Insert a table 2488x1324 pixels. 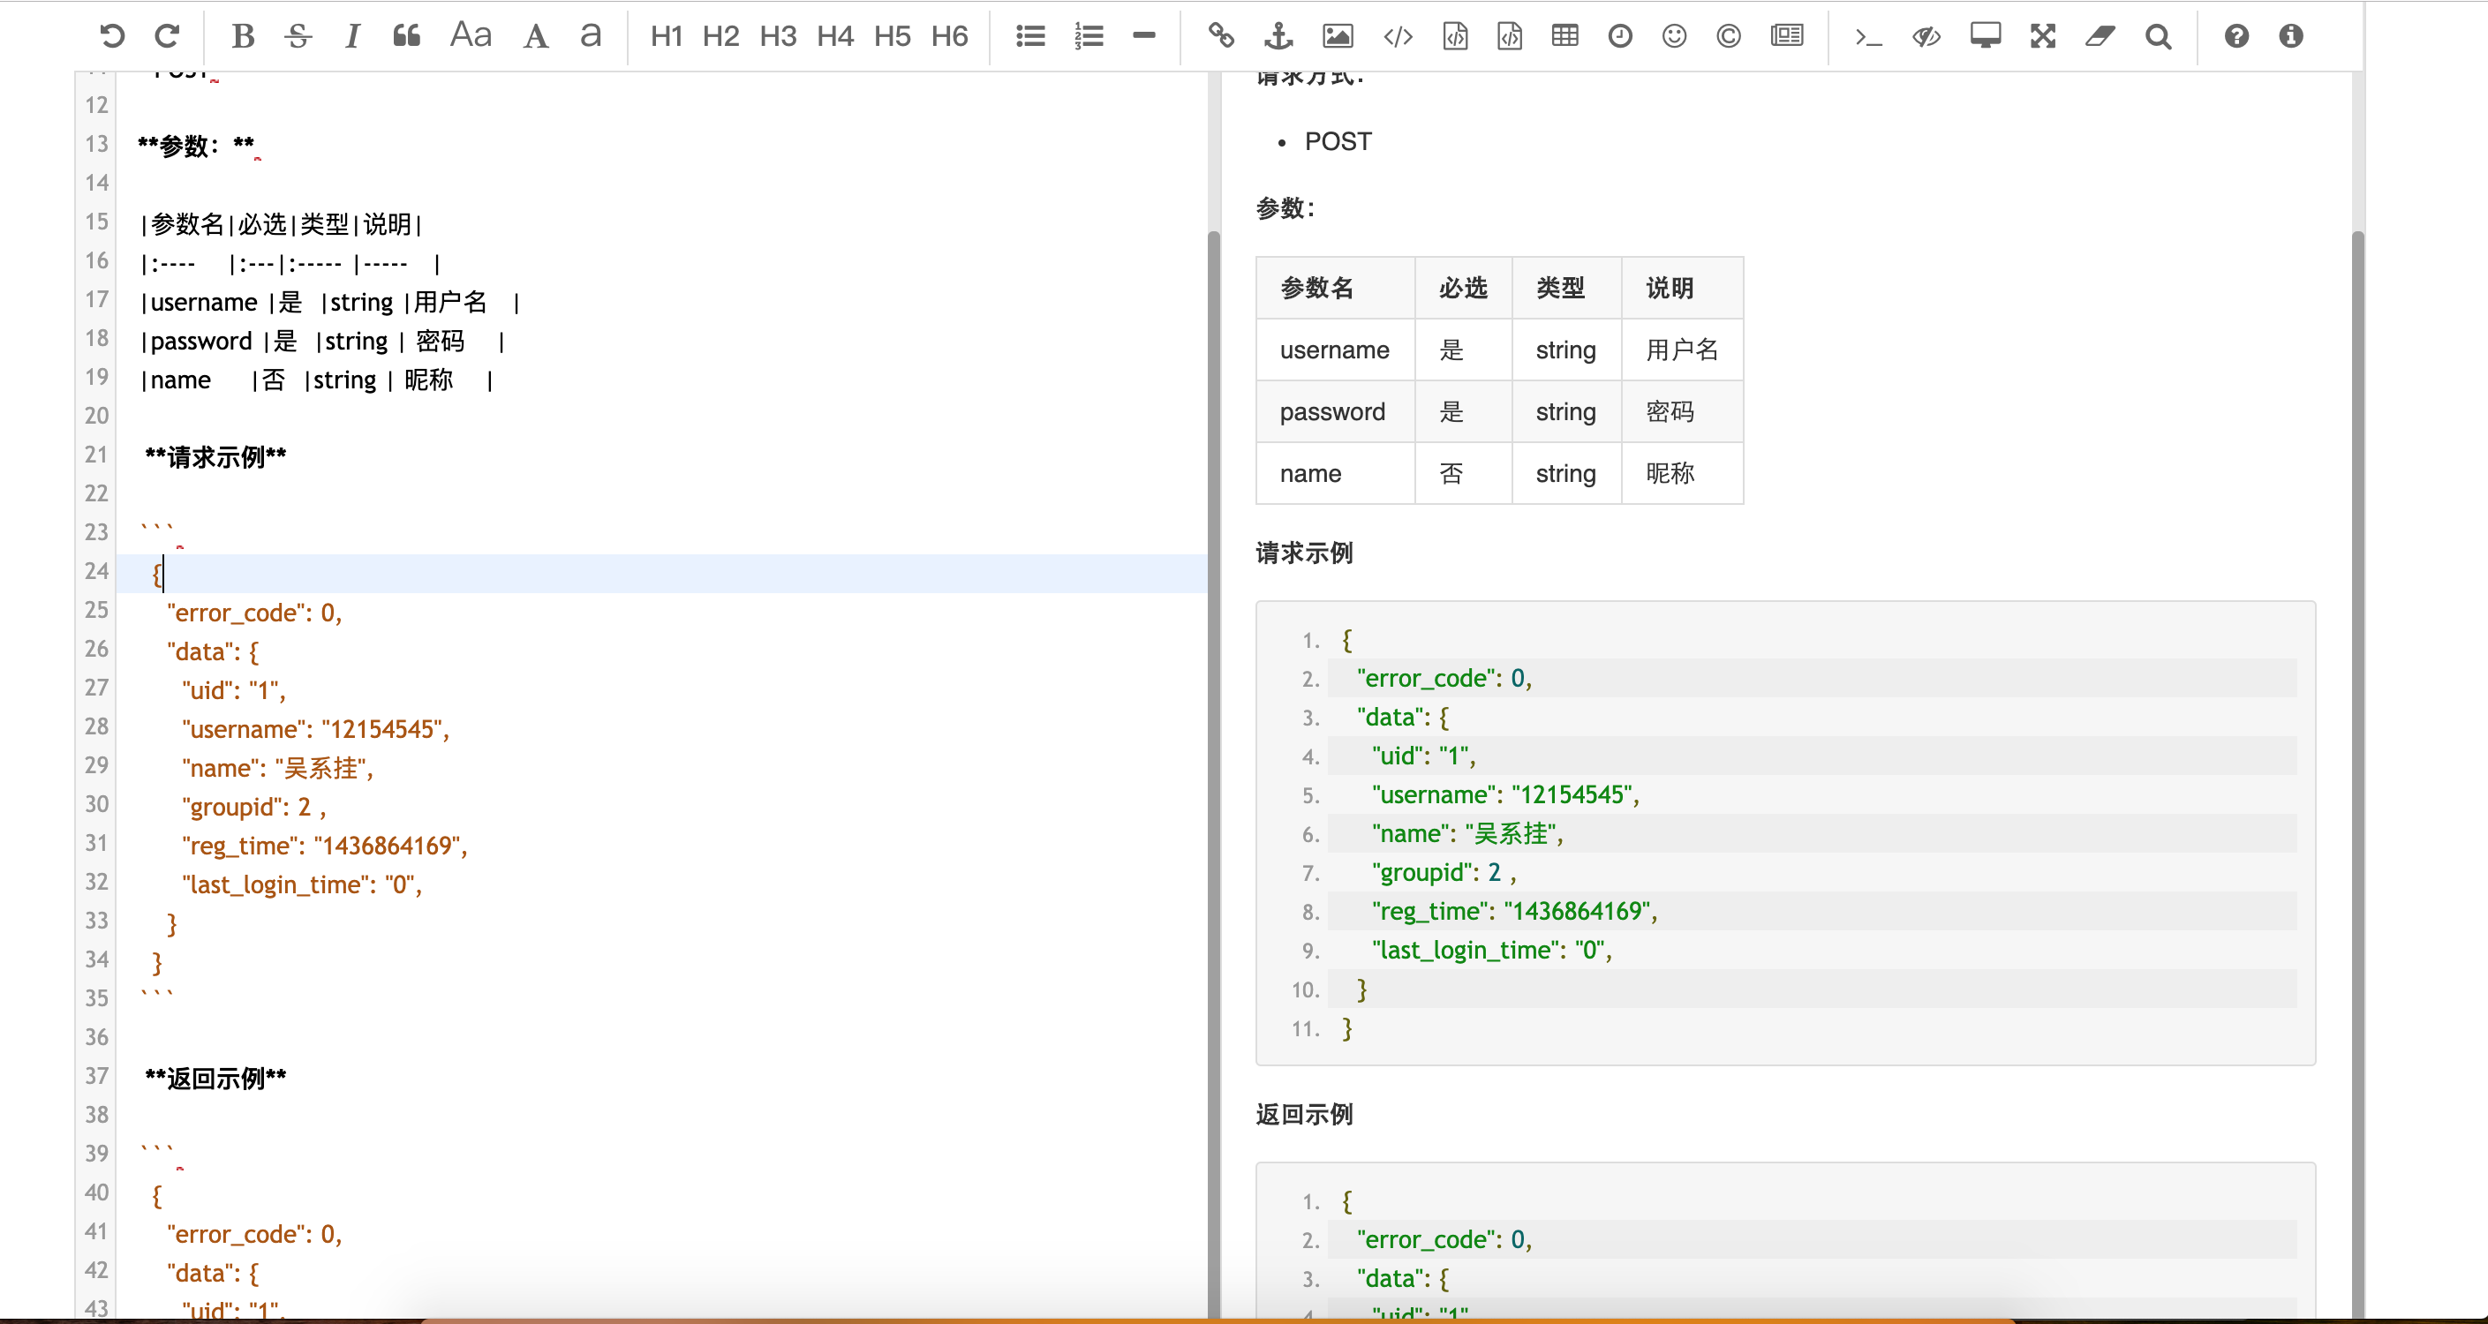tap(1564, 37)
